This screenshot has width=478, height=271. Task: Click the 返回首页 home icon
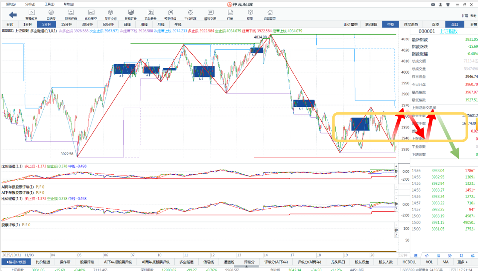tap(269, 15)
